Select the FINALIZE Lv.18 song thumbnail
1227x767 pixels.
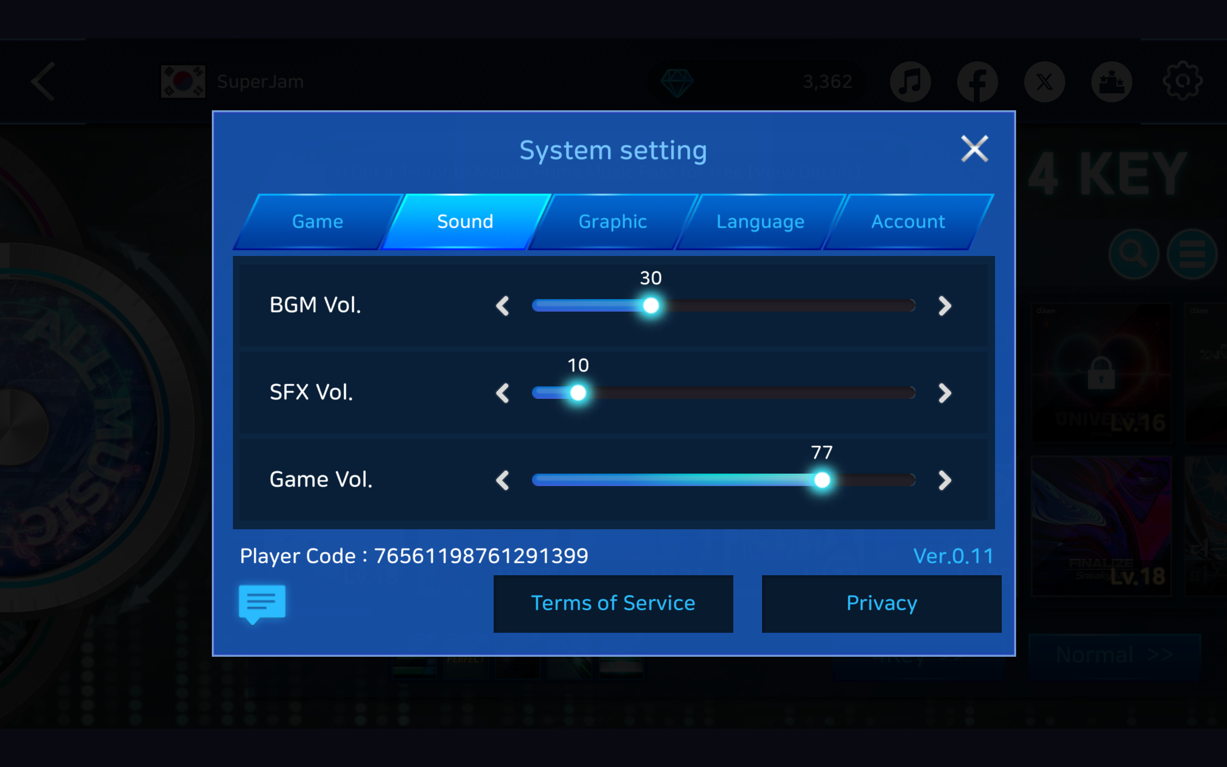click(1101, 525)
